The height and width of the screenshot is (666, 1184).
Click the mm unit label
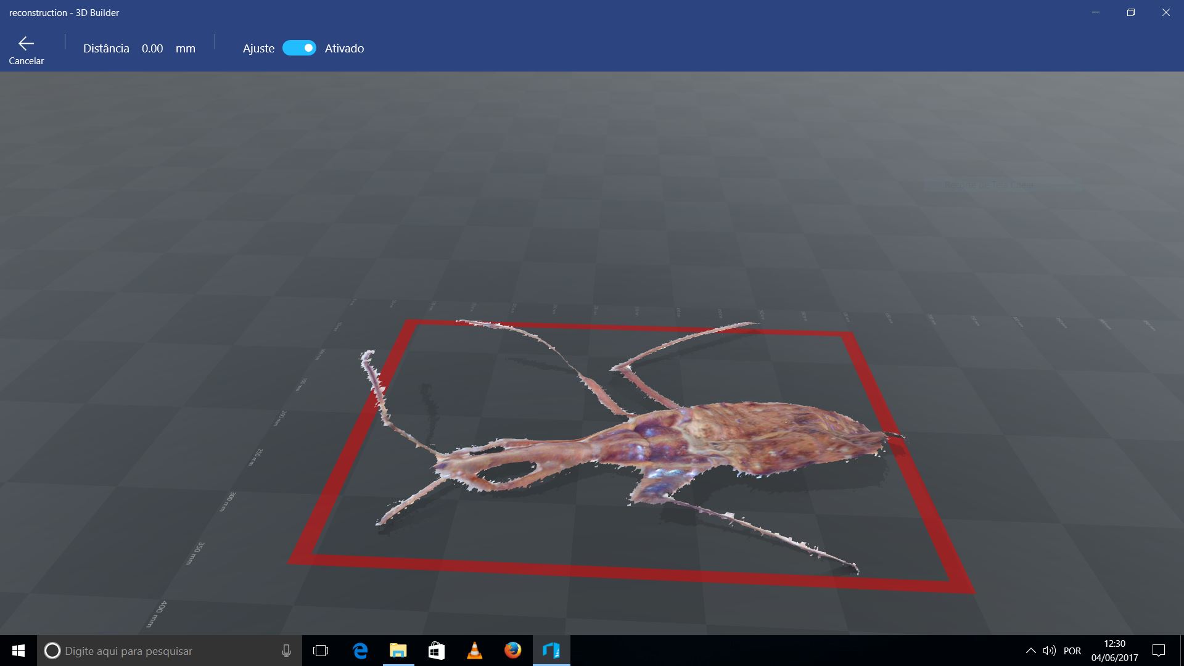pyautogui.click(x=185, y=49)
